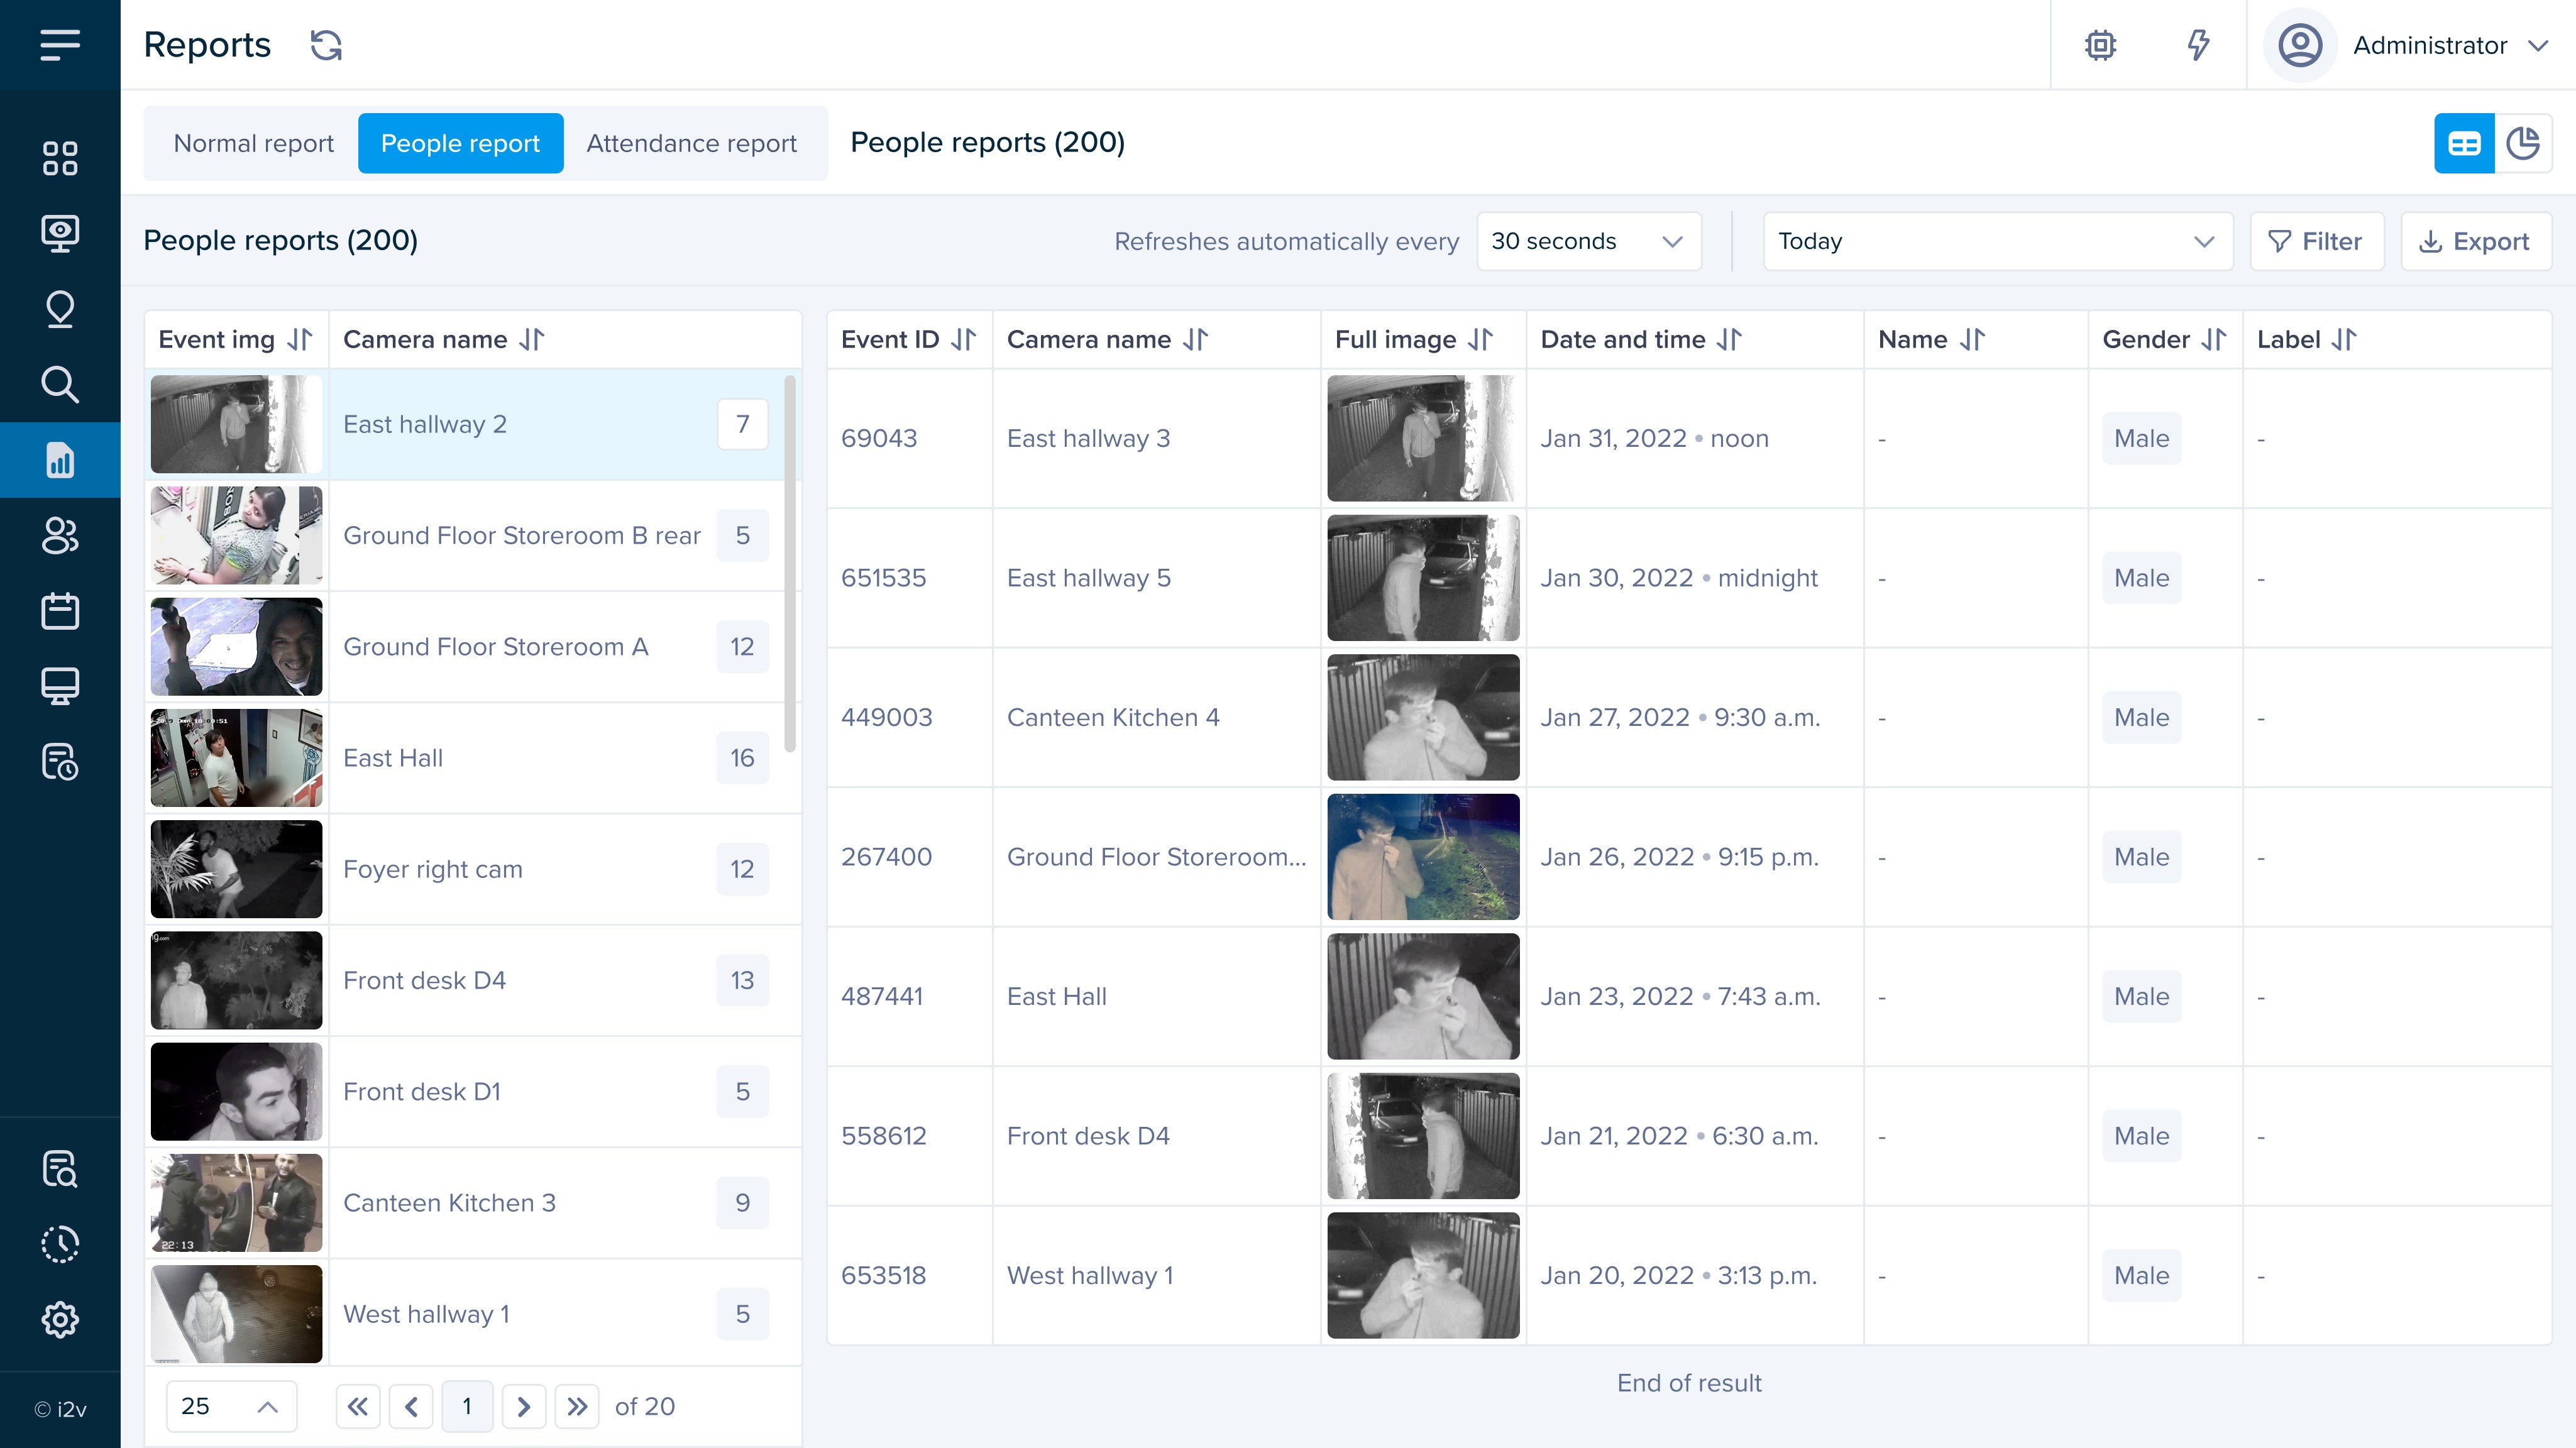Sort by Event ID column

pyautogui.click(x=963, y=340)
